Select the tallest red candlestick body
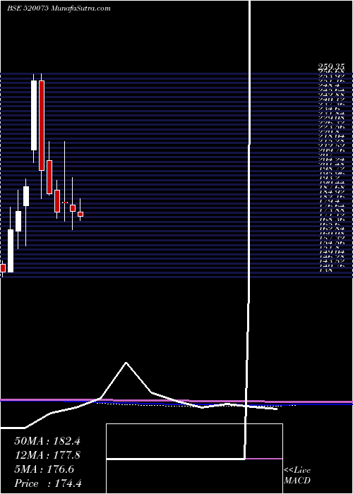This screenshot has width=353, height=494. pos(42,126)
